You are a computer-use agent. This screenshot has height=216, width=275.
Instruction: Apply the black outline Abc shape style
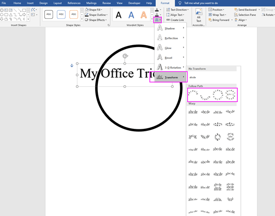(49, 14)
